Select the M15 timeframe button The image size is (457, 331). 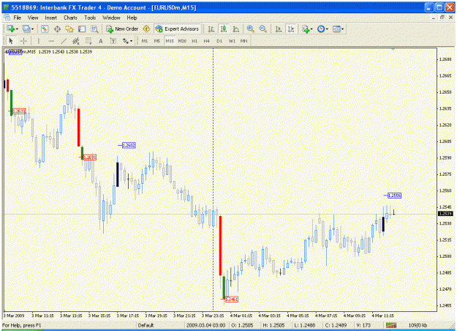coord(170,41)
